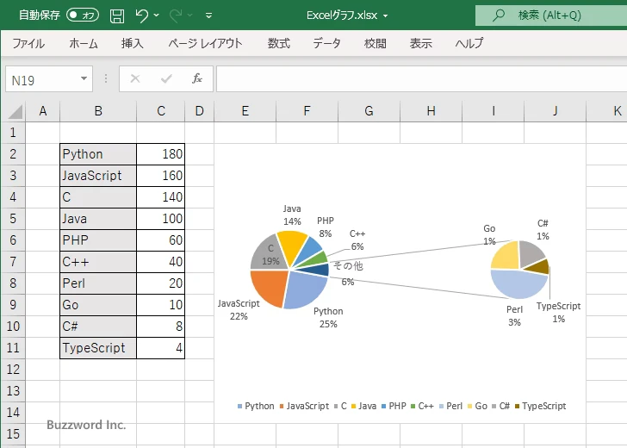The image size is (627, 448).
Task: Click the PHP legend entry
Action: pyautogui.click(x=394, y=406)
